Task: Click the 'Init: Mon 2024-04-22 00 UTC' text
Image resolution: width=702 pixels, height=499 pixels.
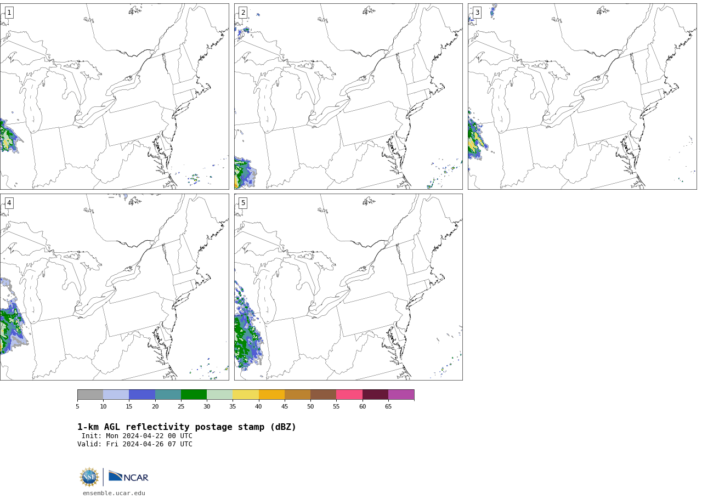Action: 137,436
